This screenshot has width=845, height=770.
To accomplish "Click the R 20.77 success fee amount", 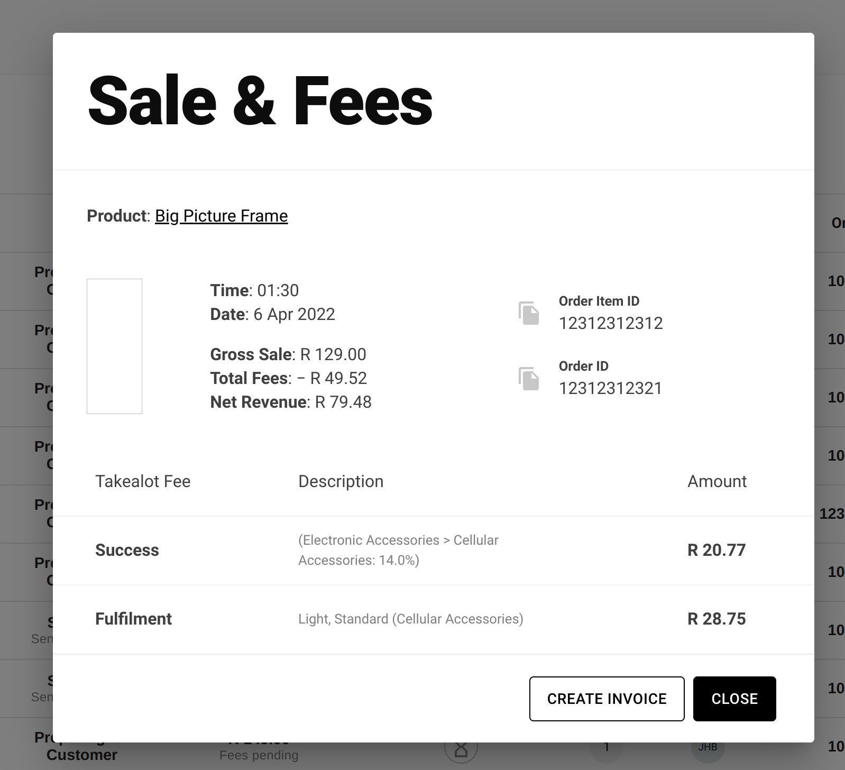I will [x=717, y=550].
